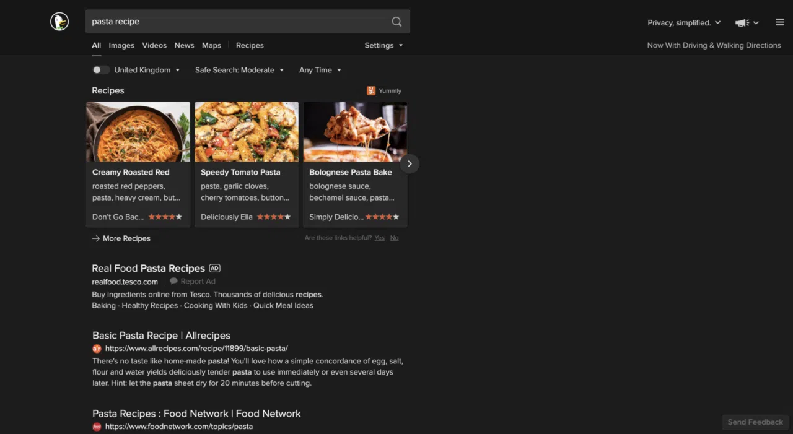The height and width of the screenshot is (434, 793).
Task: Switch to the Images tab
Action: (x=121, y=45)
